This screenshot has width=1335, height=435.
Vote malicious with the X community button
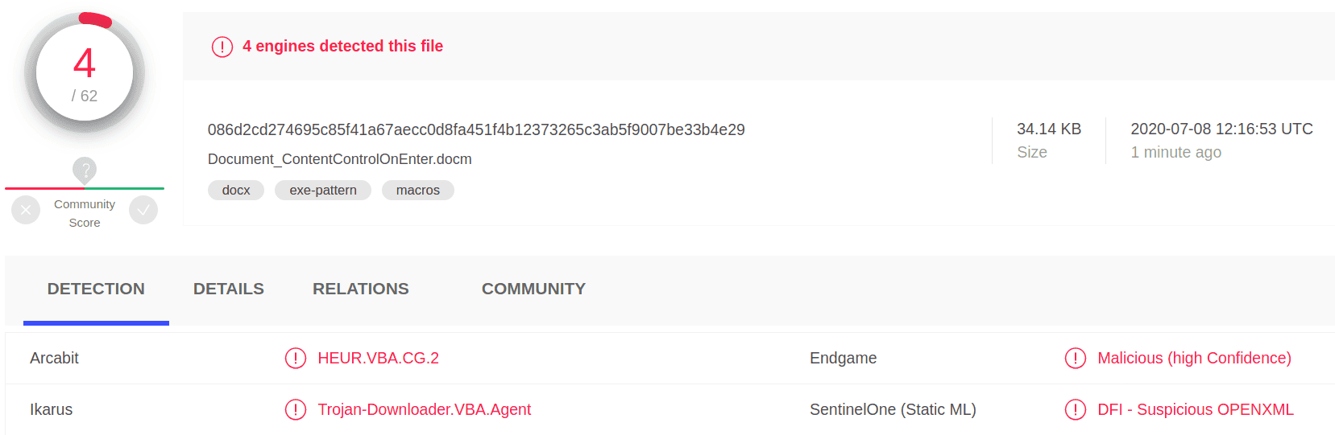coord(26,211)
